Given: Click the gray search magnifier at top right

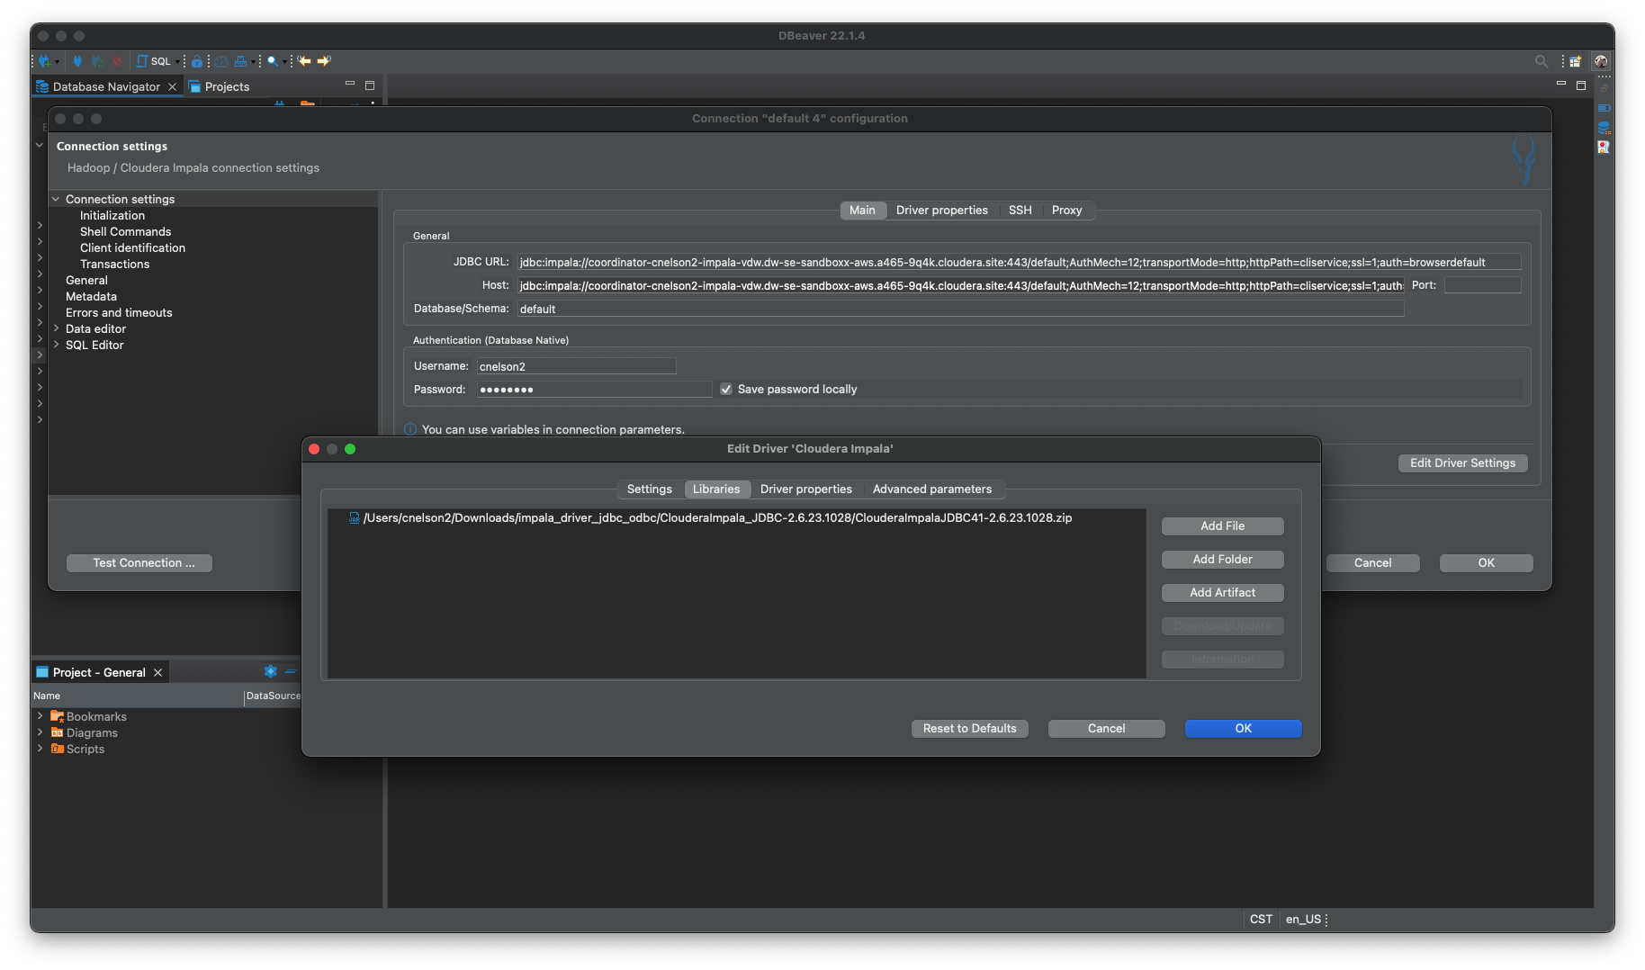Looking at the screenshot, I should click(x=1542, y=61).
